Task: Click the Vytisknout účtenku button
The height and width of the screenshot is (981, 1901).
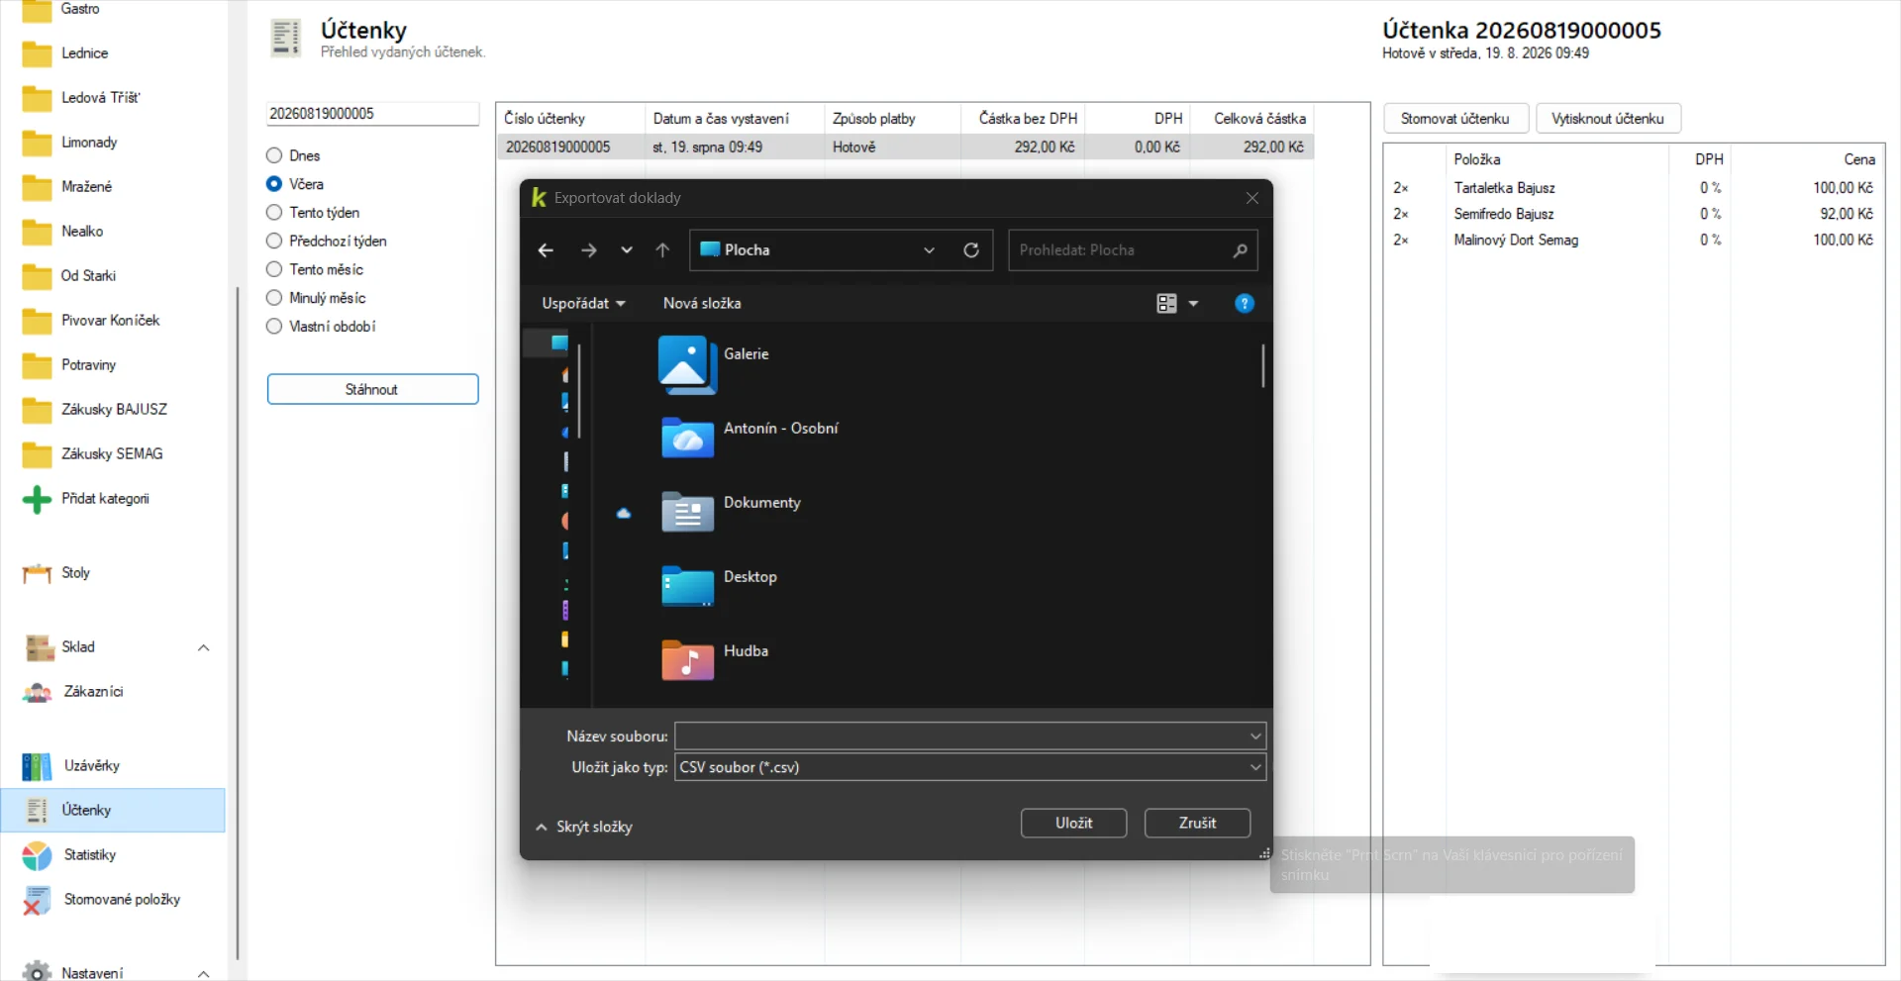Action: [1608, 119]
